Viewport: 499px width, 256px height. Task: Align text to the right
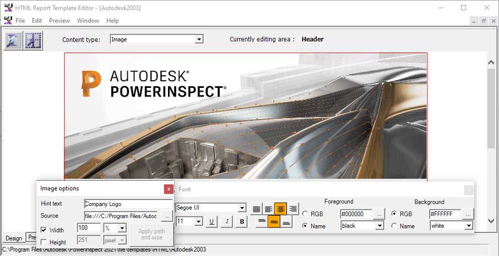(293, 209)
